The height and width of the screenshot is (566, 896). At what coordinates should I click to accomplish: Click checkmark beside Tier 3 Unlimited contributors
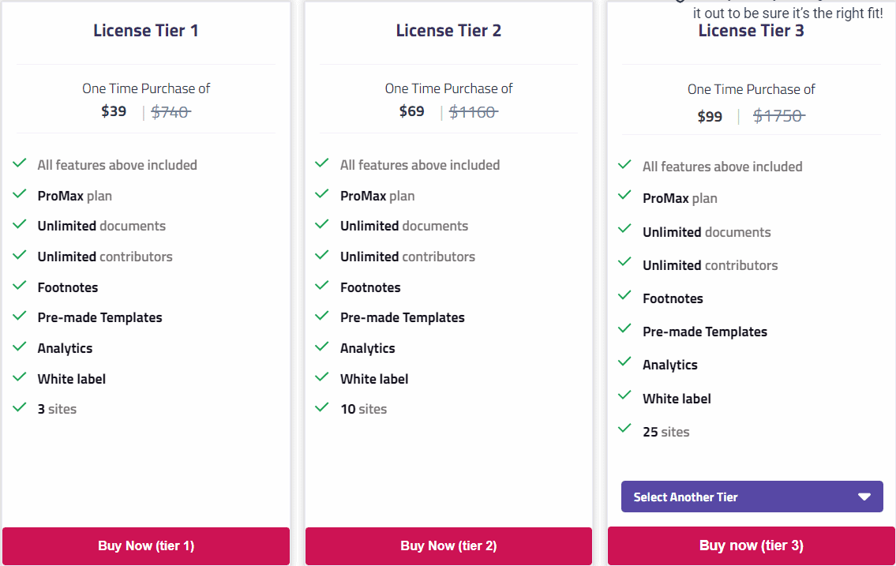point(625,262)
